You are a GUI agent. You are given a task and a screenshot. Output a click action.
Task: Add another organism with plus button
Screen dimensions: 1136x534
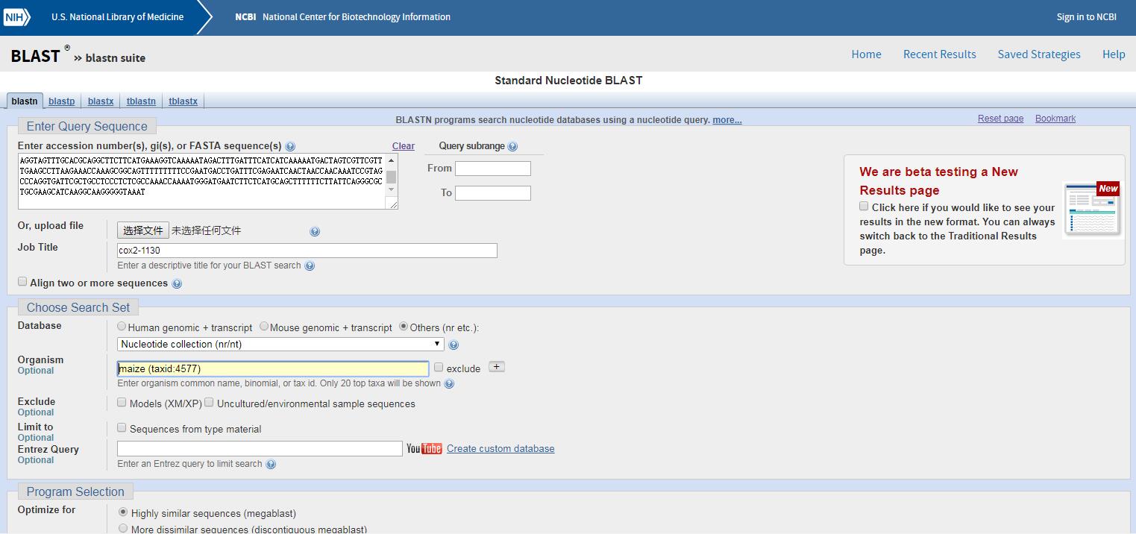pyautogui.click(x=497, y=367)
